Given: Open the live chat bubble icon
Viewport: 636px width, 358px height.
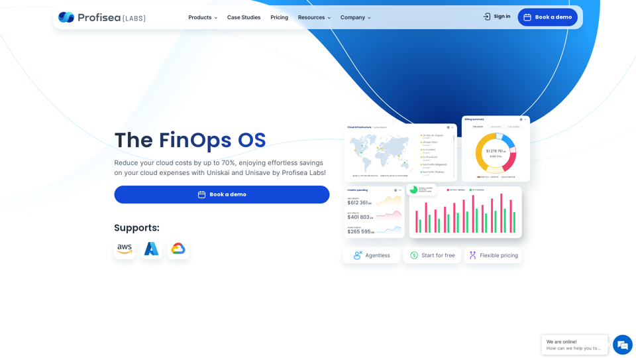Looking at the screenshot, I should 623,345.
